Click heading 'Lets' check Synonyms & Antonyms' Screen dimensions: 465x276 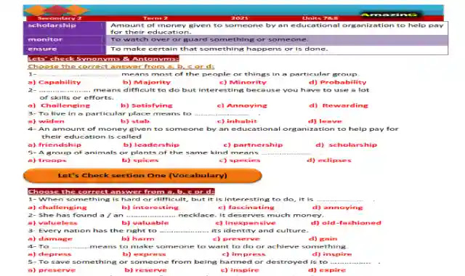coord(103,59)
